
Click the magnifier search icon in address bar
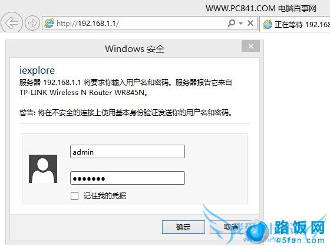(x=231, y=23)
